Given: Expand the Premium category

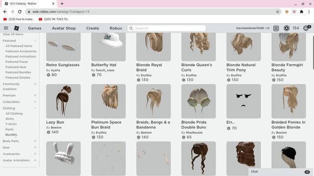Looking at the screenshot, I should pyautogui.click(x=35, y=95).
